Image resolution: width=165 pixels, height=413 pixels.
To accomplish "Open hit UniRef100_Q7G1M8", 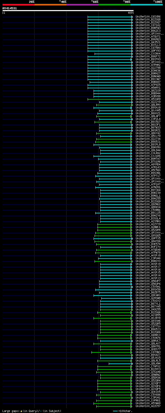I will coord(148,372).
